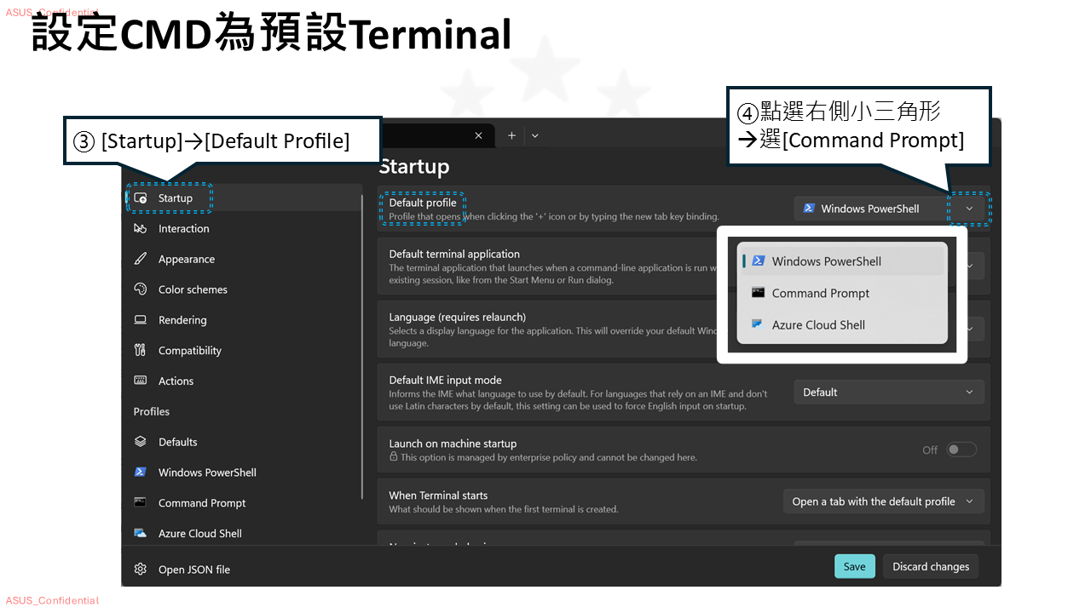The height and width of the screenshot is (613, 1091).
Task: Click the Interaction cursor icon in sidebar
Action: coord(141,228)
